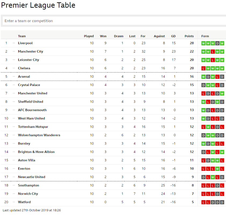
Task: Open the Liverpool team link
Action: point(25,43)
